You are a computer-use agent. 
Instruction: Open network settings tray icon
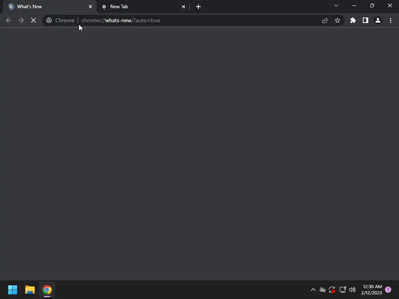coord(343,290)
